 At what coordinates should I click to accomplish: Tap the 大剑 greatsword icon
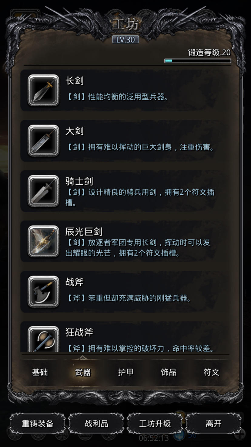(x=43, y=141)
